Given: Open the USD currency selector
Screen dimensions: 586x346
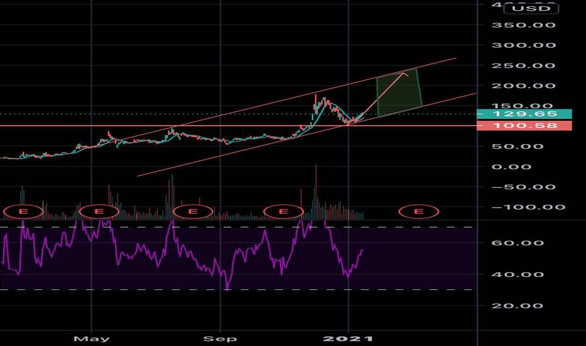Looking at the screenshot, I should click(531, 8).
